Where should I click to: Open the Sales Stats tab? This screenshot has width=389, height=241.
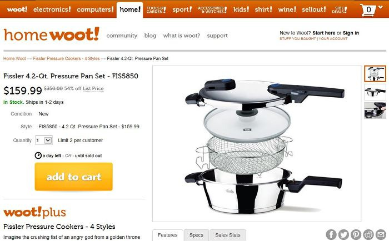228,235
